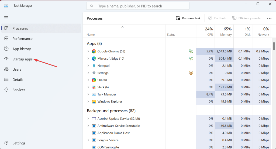Image resolution: width=276 pixels, height=149 pixels.
Task: Expand the Antimalware Service Executable entry
Action: point(88,126)
